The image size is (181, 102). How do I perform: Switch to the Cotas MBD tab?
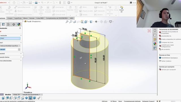point(40,18)
